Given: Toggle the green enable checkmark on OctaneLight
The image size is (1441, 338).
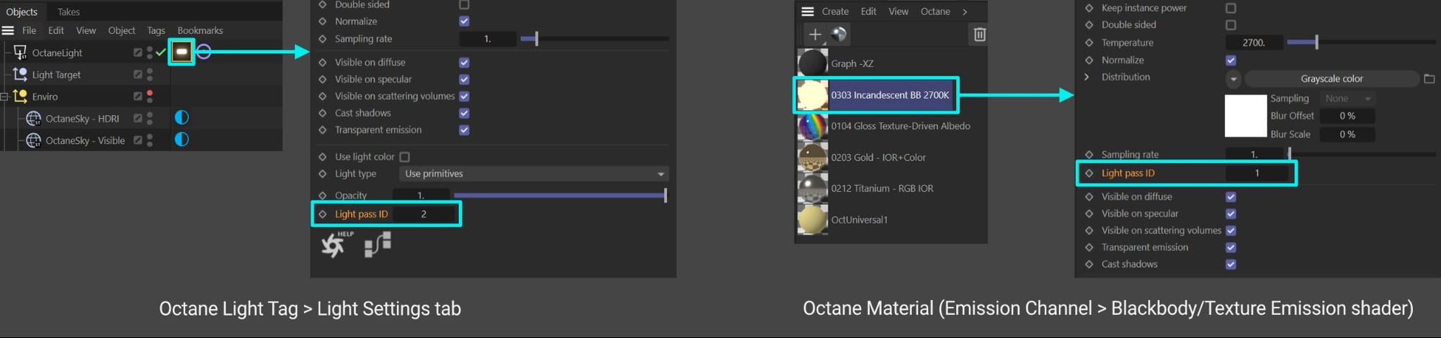Looking at the screenshot, I should tap(161, 52).
